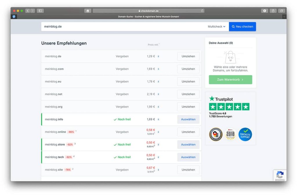This screenshot has height=195, width=297.
Task: Click the info icon beside meinblog.de price
Action: pyautogui.click(x=158, y=57)
